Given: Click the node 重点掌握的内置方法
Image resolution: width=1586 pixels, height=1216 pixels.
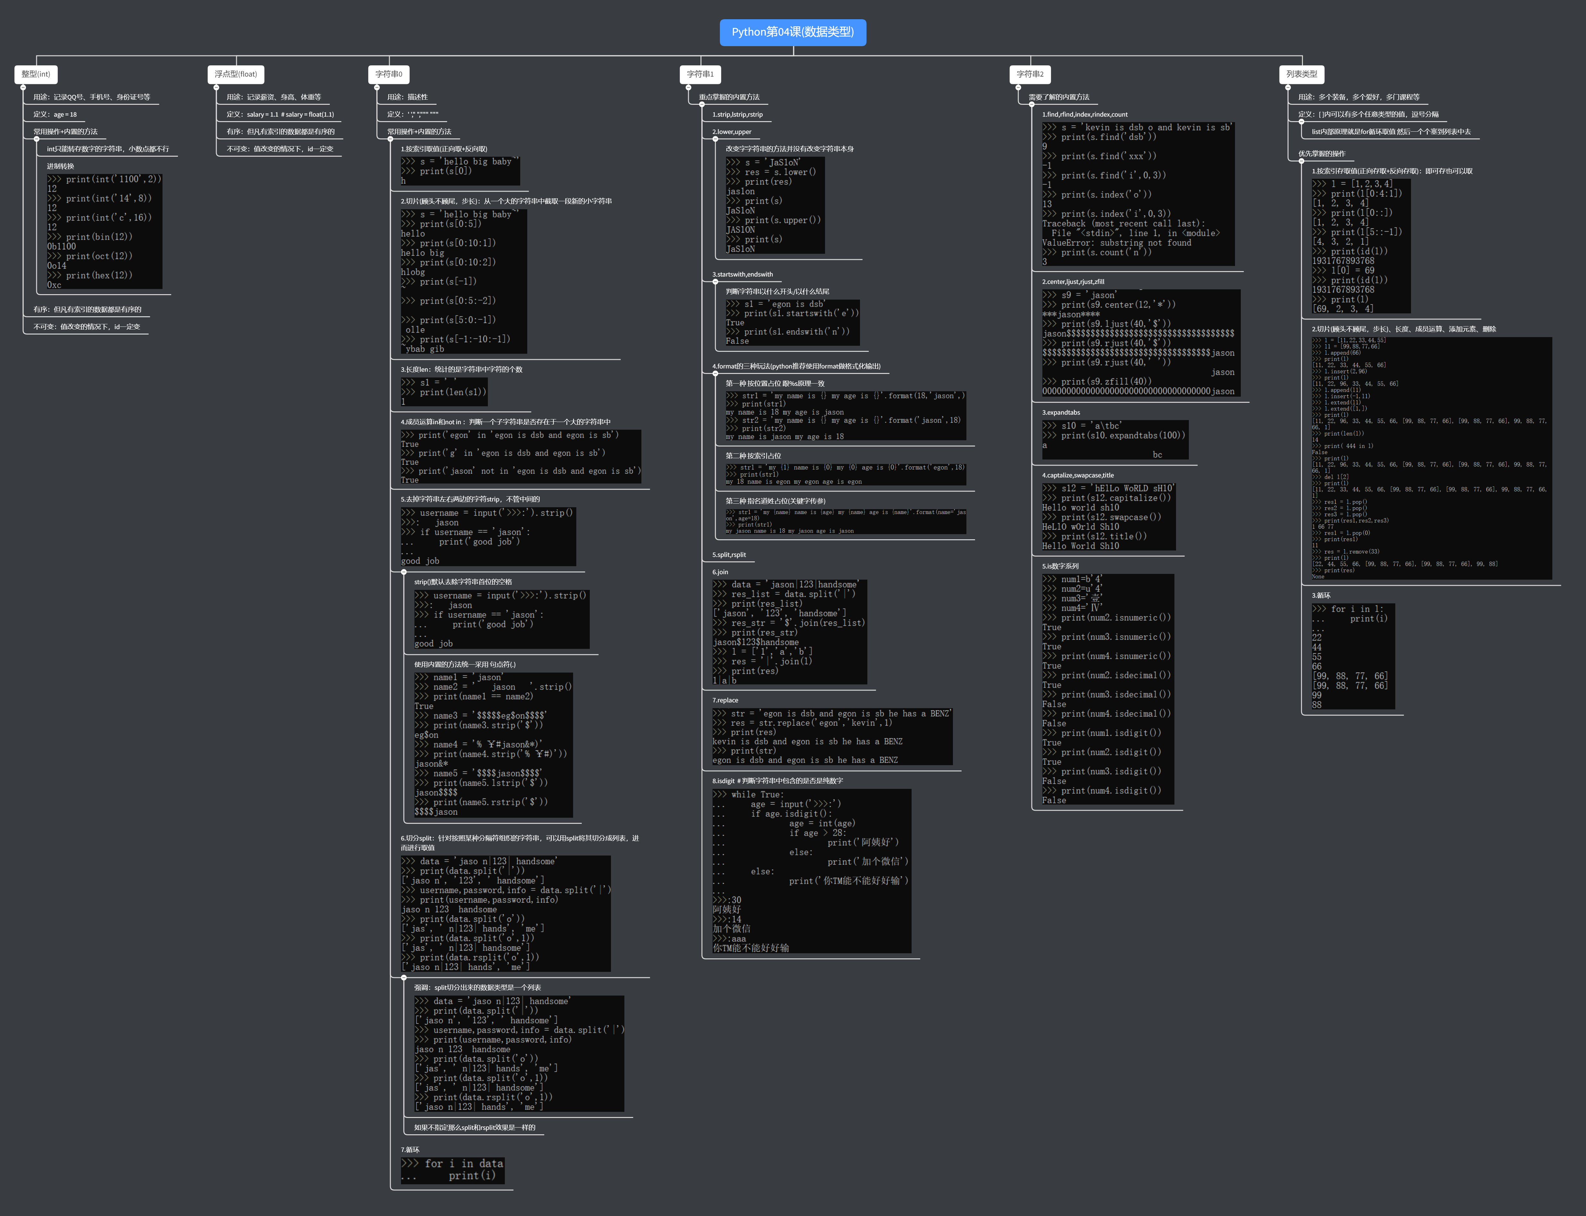Looking at the screenshot, I should (x=729, y=97).
